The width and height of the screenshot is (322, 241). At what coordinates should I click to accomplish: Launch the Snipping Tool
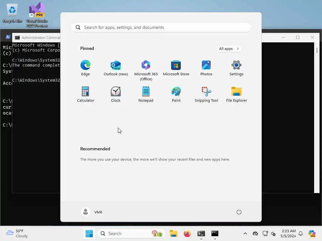(206, 94)
